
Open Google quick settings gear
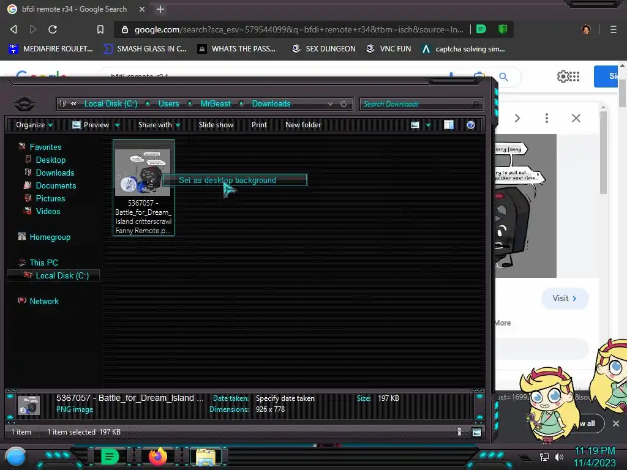point(562,76)
